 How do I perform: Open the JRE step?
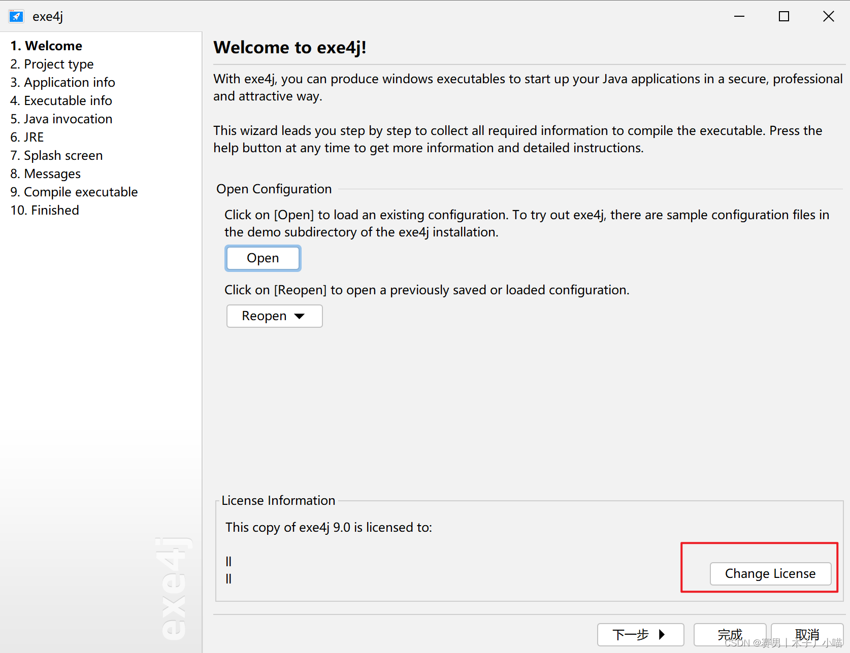tap(27, 137)
